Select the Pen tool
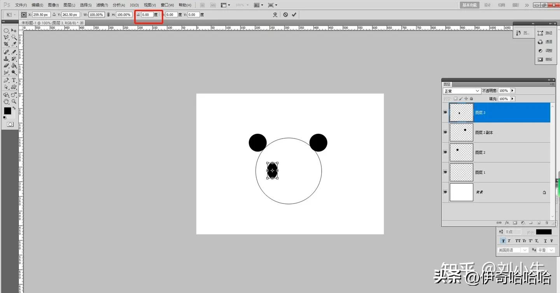Screen dimensions: 560x293 (x=6, y=80)
